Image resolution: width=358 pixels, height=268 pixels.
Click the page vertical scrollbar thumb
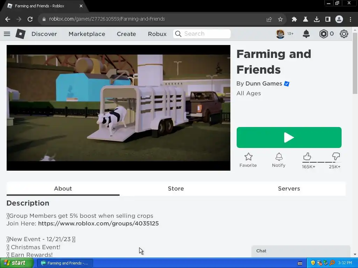click(x=355, y=63)
